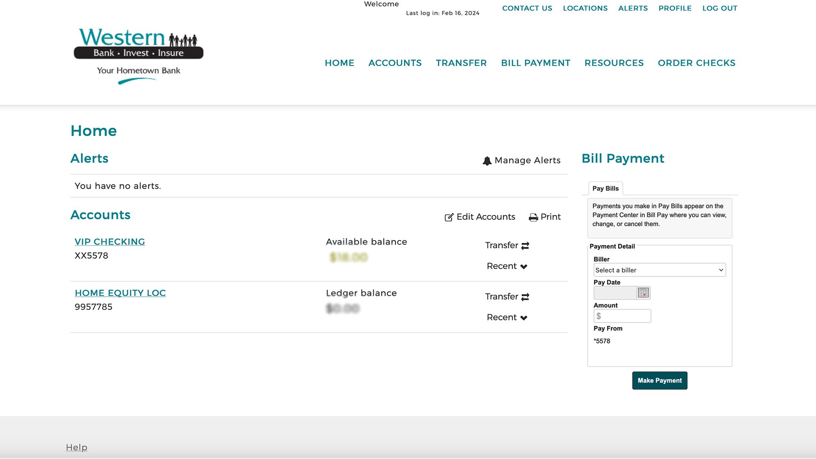This screenshot has height=459, width=816.
Task: Open the VIP CHECKING account link
Action: 110,242
